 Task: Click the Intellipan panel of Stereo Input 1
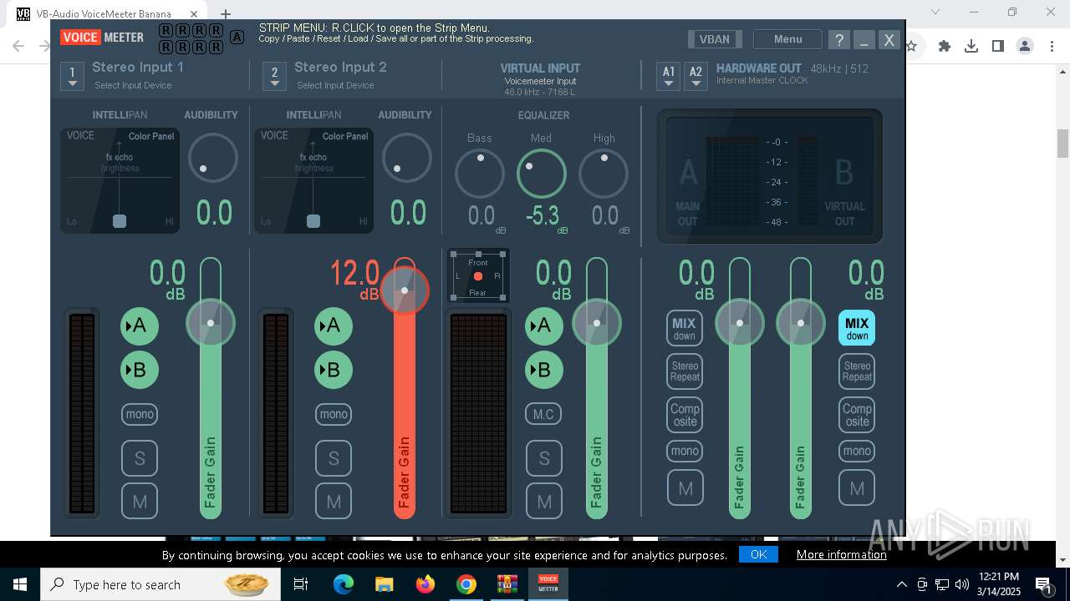coord(120,180)
